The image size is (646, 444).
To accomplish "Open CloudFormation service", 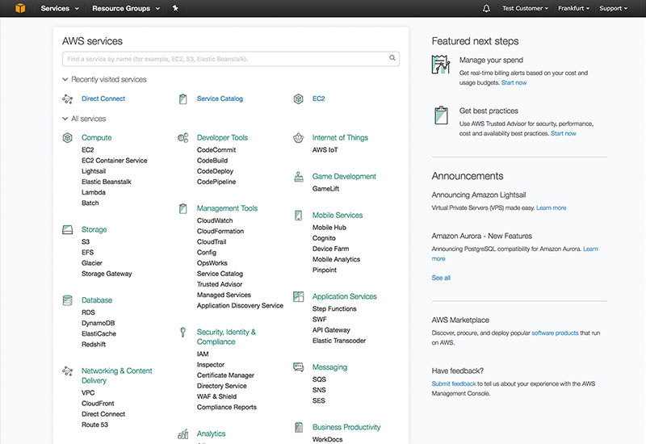I will 220,232.
